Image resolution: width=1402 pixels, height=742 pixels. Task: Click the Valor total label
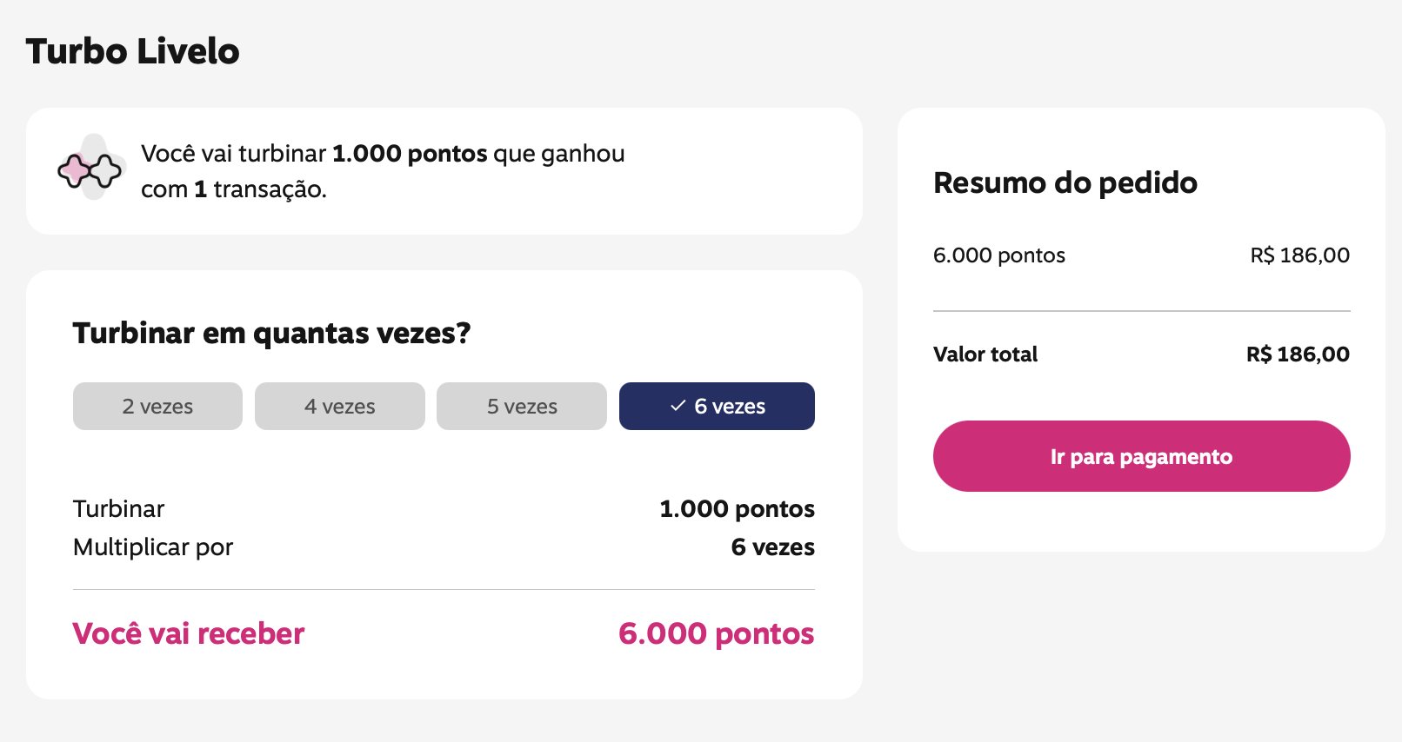point(985,354)
